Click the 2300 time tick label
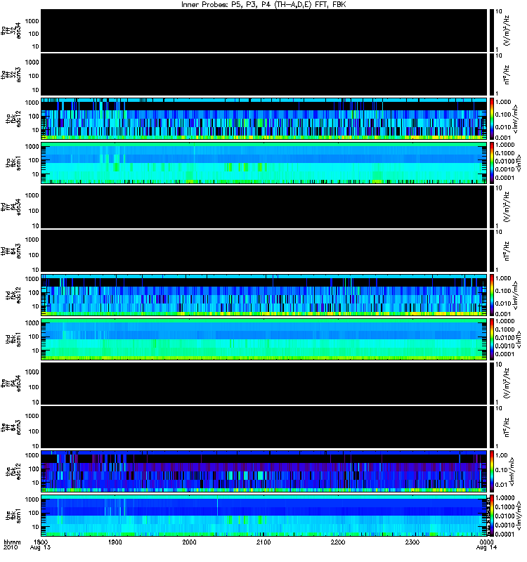 (412, 542)
